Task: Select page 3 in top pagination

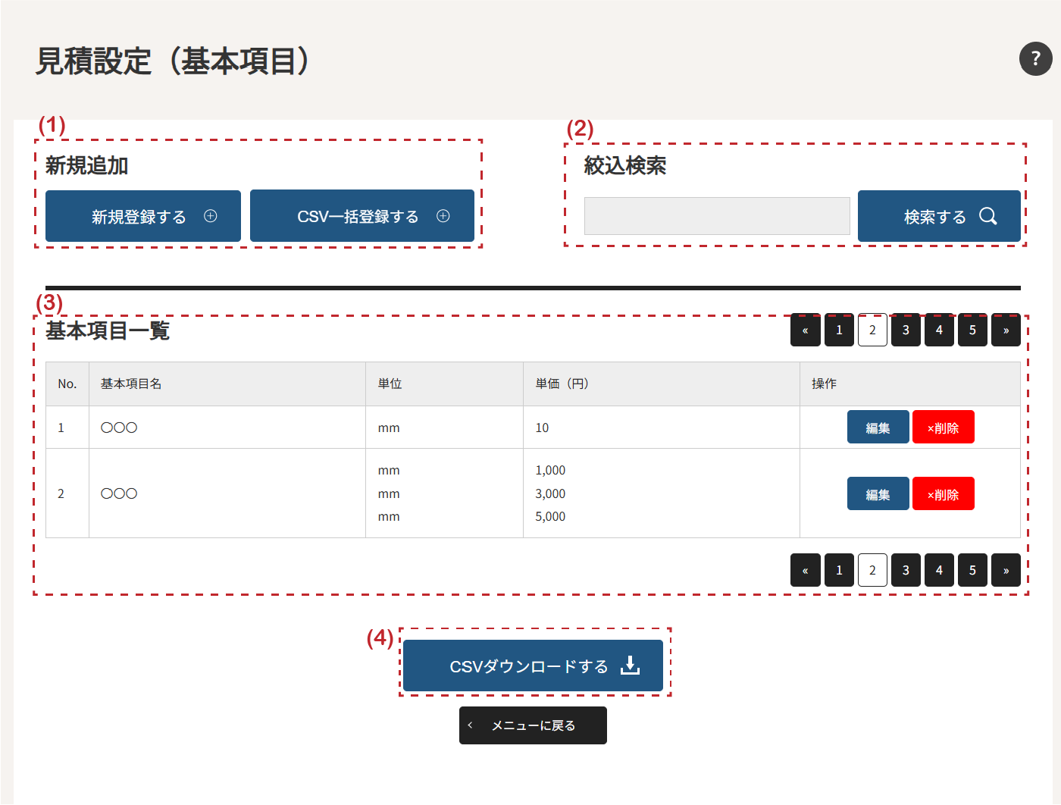Action: (x=906, y=330)
